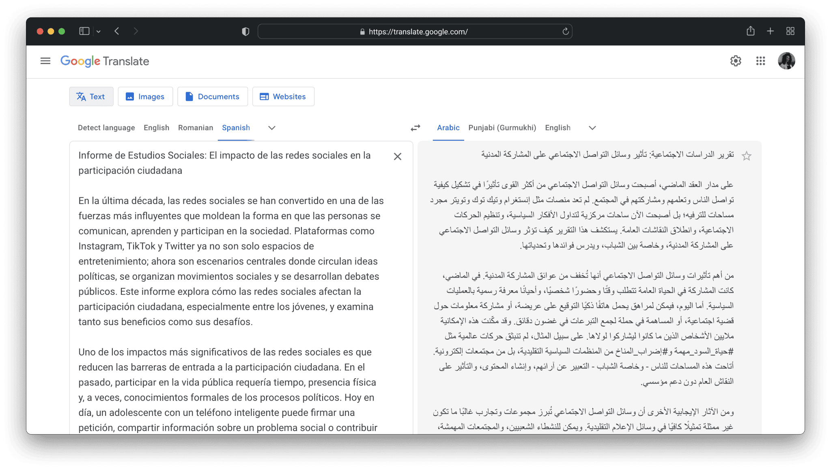The height and width of the screenshot is (469, 831).
Task: Choose Punjabi (Gurmukhi) as target language
Action: [502, 128]
